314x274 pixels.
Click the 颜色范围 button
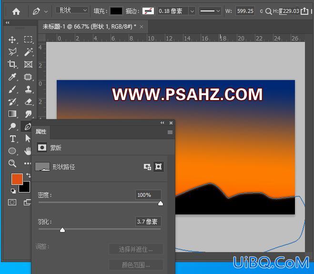click(136, 265)
